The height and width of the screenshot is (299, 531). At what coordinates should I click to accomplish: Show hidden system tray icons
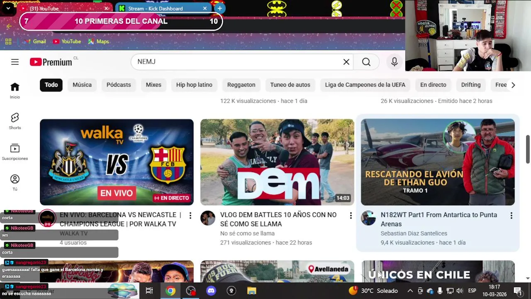pos(410,291)
